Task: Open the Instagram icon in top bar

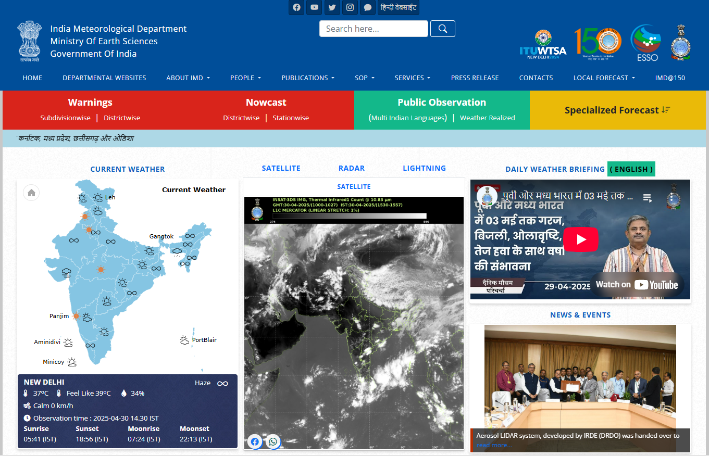Action: coord(350,7)
